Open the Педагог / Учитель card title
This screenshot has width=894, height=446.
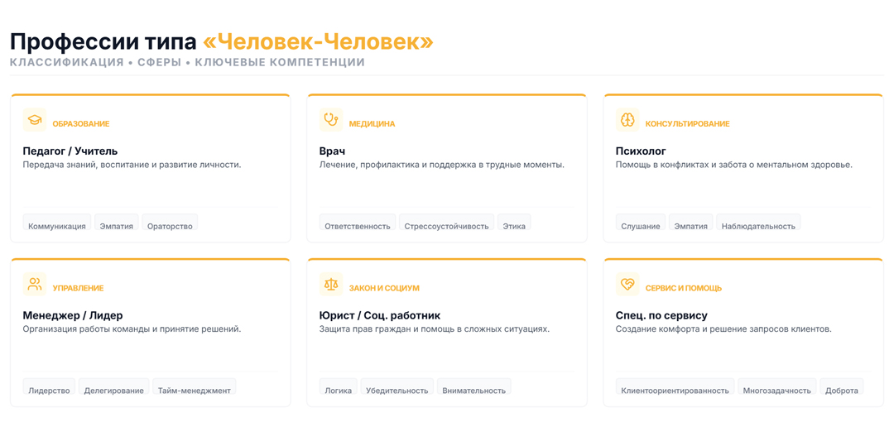[70, 151]
